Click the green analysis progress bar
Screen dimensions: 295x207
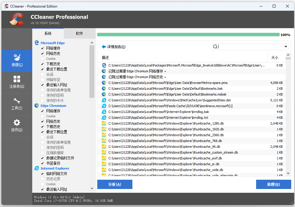click(x=188, y=35)
